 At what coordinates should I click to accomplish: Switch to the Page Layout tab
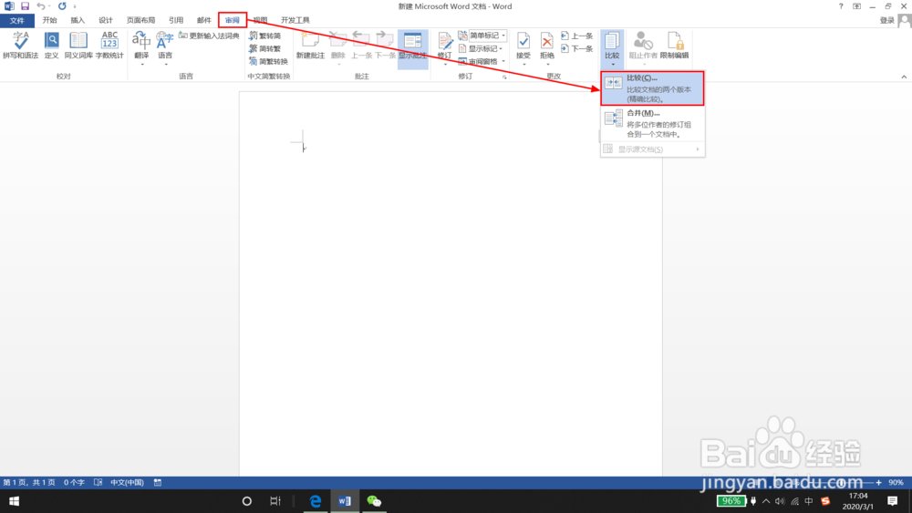tap(140, 20)
